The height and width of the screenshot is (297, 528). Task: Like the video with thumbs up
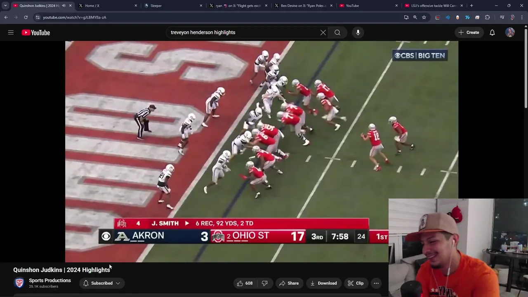245,283
